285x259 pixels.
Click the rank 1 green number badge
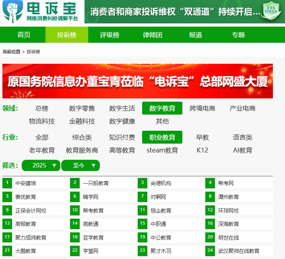point(7,183)
